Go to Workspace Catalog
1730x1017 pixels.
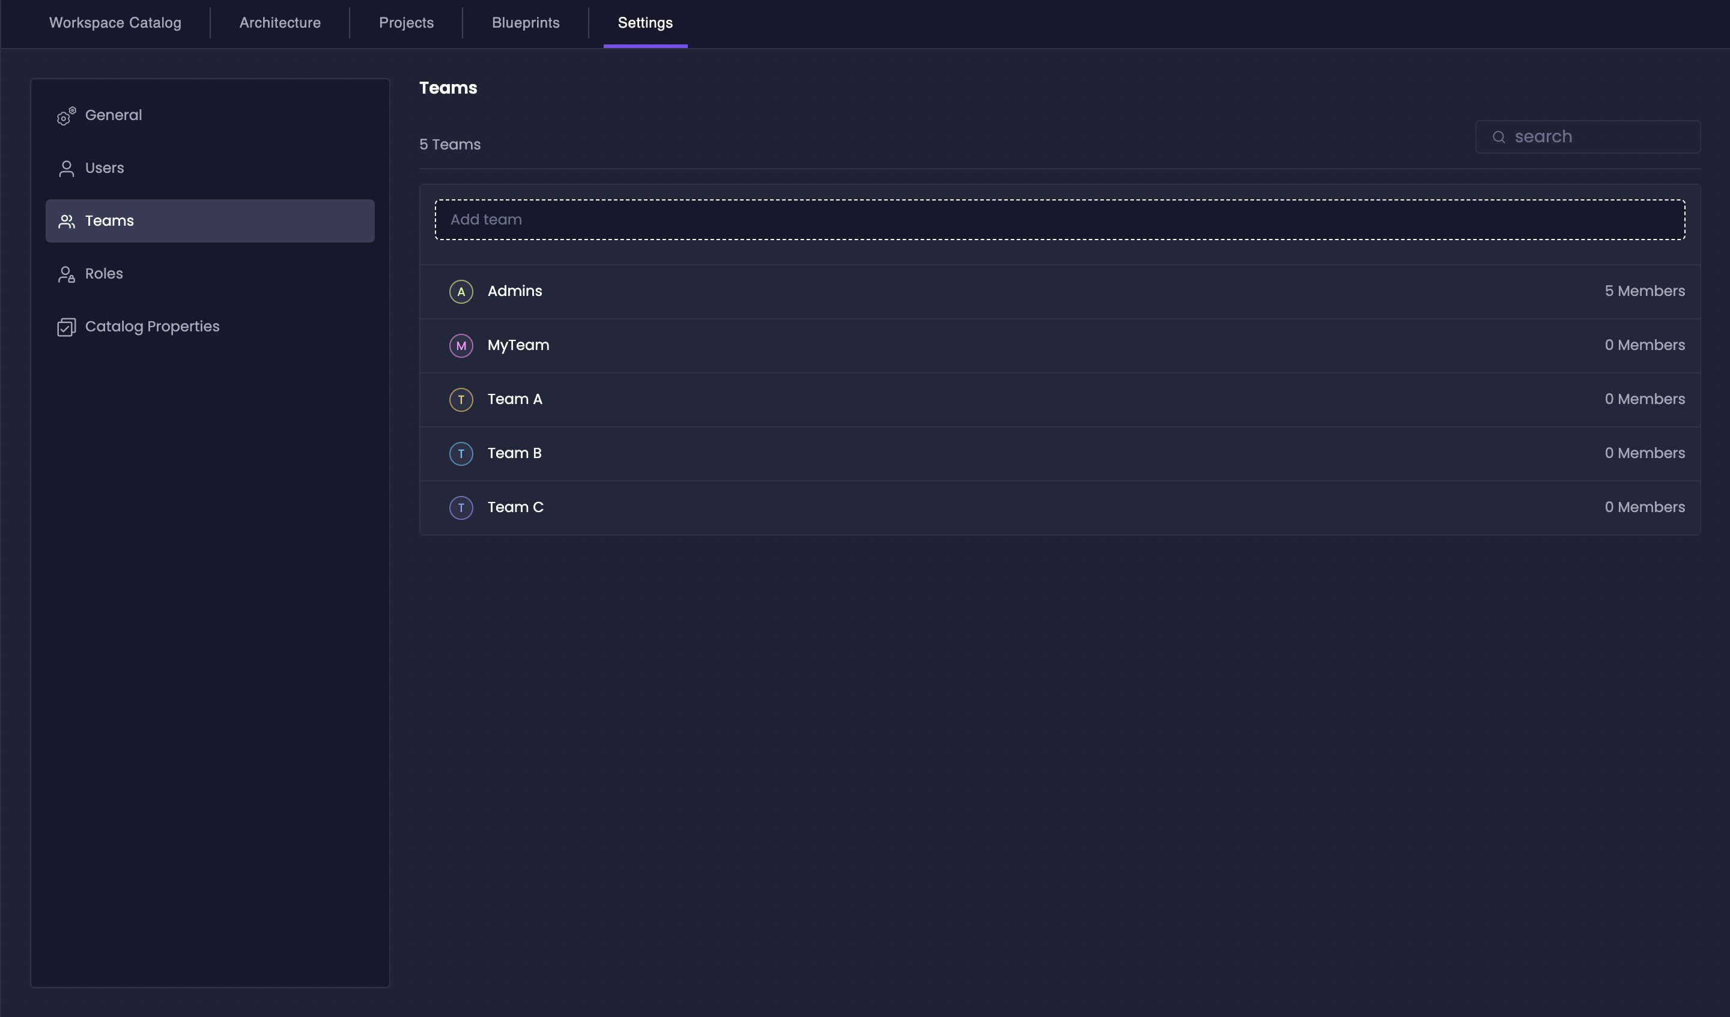114,23
